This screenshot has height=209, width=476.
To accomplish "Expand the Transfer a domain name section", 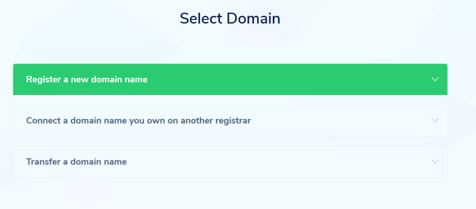I will 230,162.
